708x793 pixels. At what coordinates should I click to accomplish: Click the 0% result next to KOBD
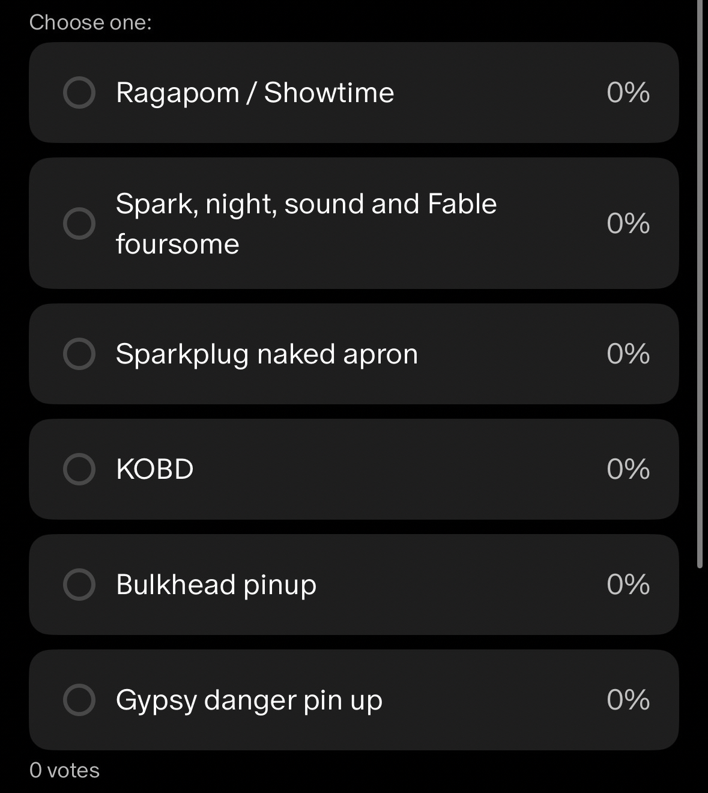(628, 469)
